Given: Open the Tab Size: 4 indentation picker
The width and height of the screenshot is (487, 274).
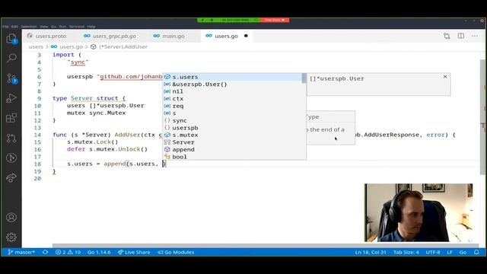Looking at the screenshot, I should pos(406,252).
